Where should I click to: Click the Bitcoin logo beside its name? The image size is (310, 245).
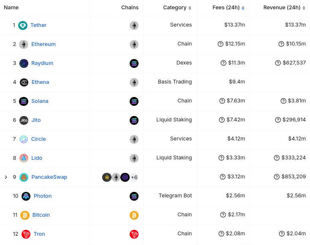point(25,215)
